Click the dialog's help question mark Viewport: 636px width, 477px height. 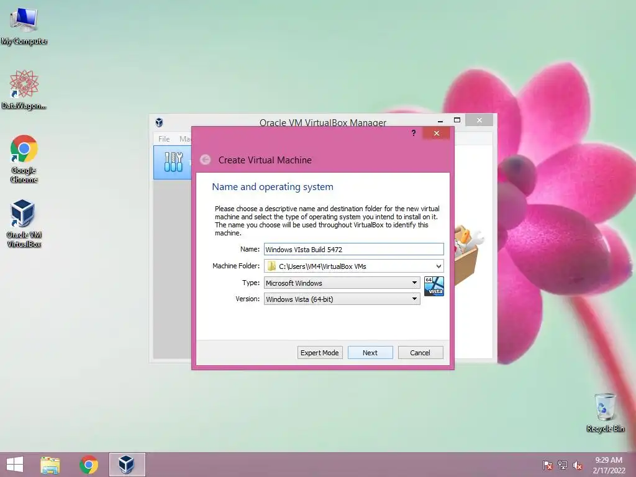[413, 133]
